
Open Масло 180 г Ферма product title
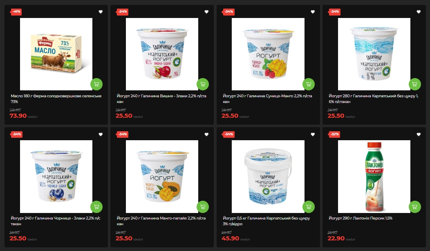[56, 99]
